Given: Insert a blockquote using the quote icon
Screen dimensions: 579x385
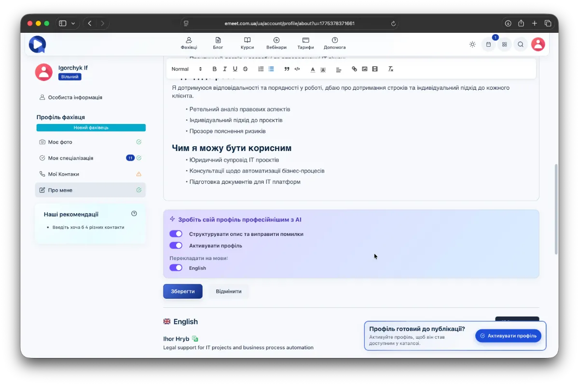Looking at the screenshot, I should [x=287, y=69].
